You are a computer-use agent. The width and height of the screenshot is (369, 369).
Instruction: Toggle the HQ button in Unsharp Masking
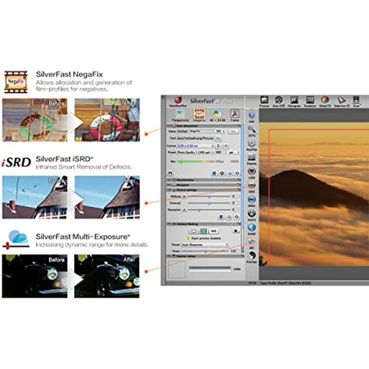(214, 231)
